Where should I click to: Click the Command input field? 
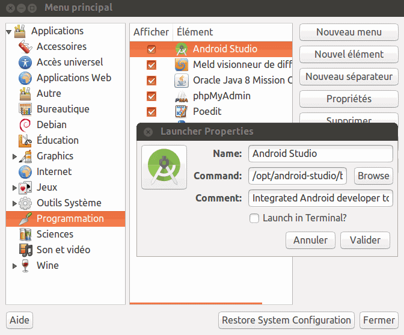click(298, 176)
